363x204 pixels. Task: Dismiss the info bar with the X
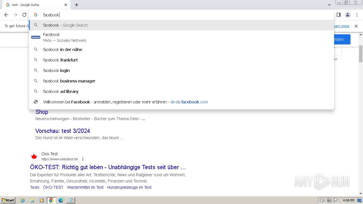coord(356,26)
